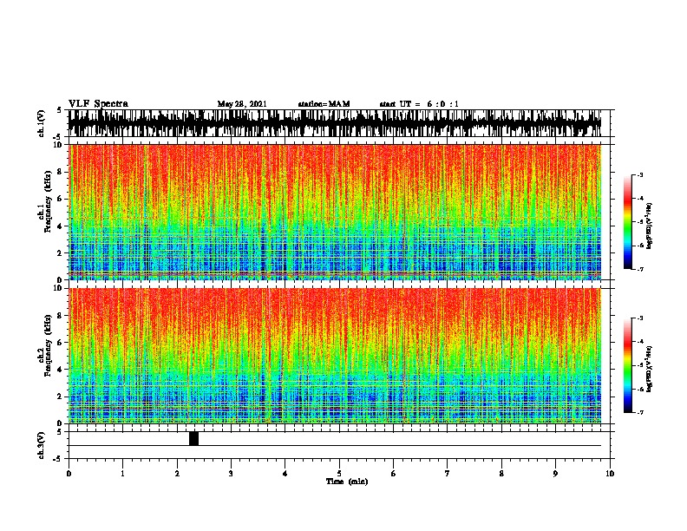Click the "1" minute tick label
Screen dimensions: 687x531
click(122, 474)
